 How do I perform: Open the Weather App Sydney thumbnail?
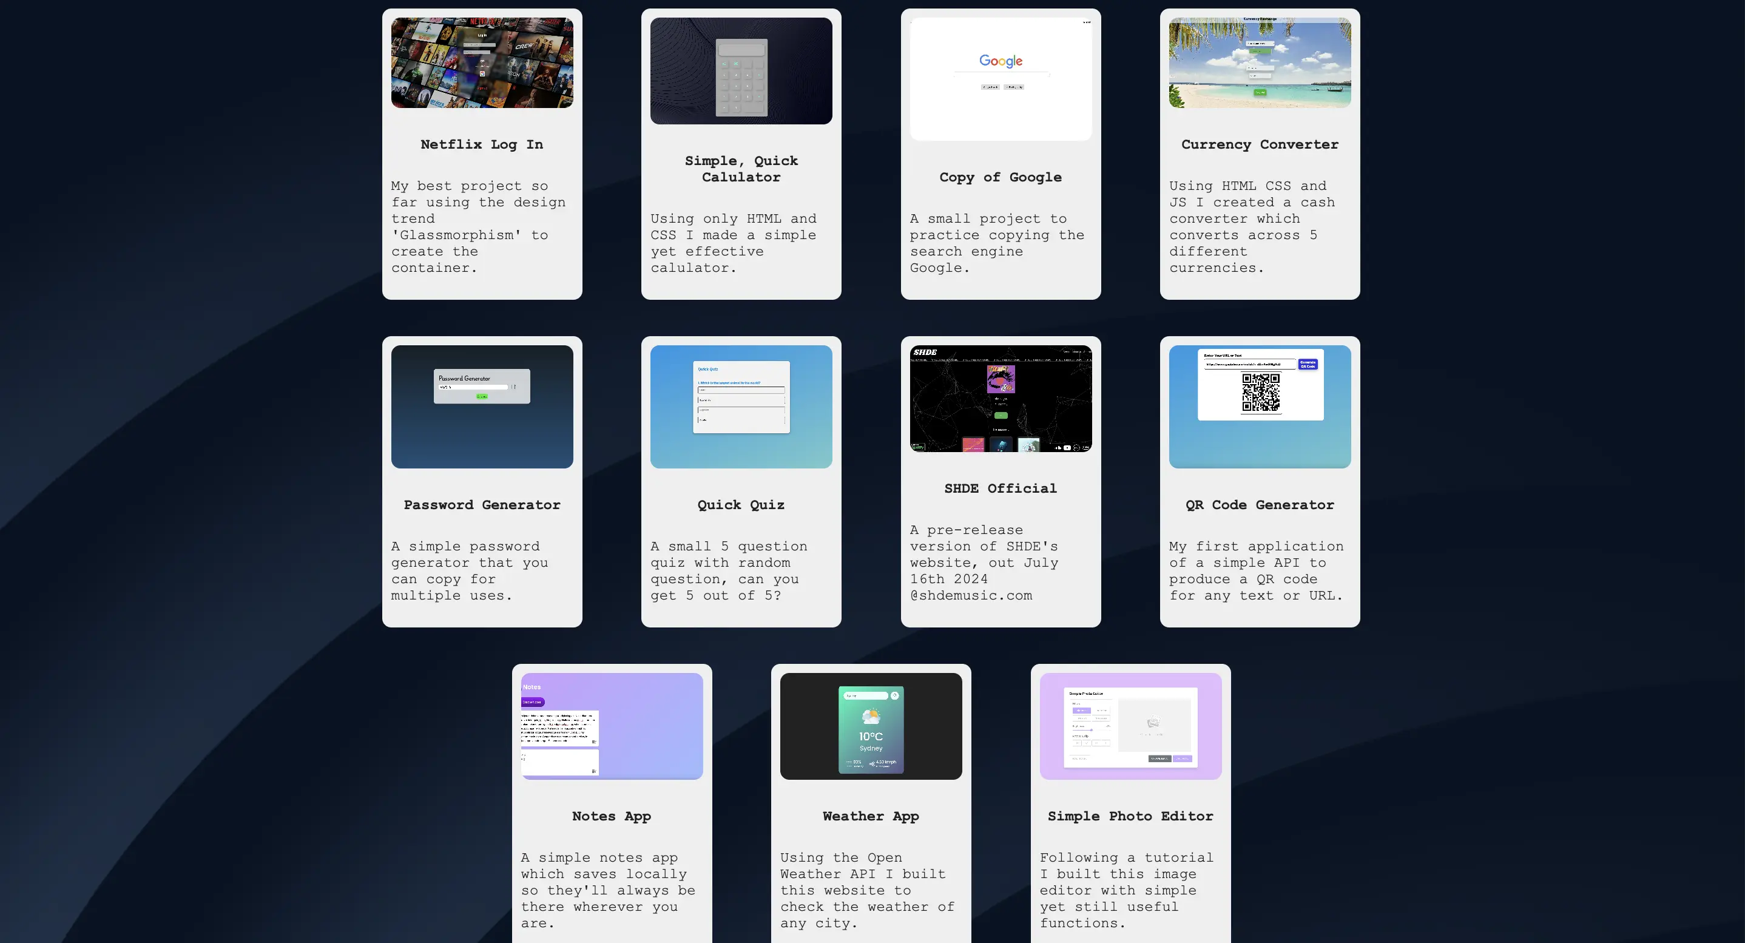point(871,726)
